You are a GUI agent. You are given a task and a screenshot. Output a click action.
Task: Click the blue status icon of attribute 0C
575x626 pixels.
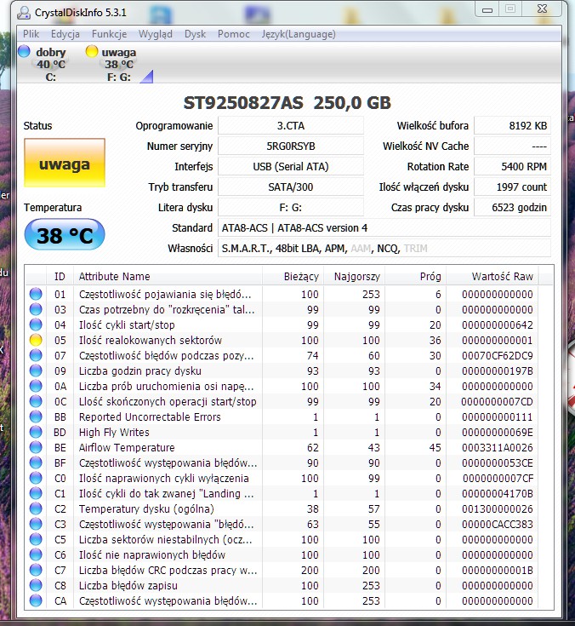tap(36, 401)
